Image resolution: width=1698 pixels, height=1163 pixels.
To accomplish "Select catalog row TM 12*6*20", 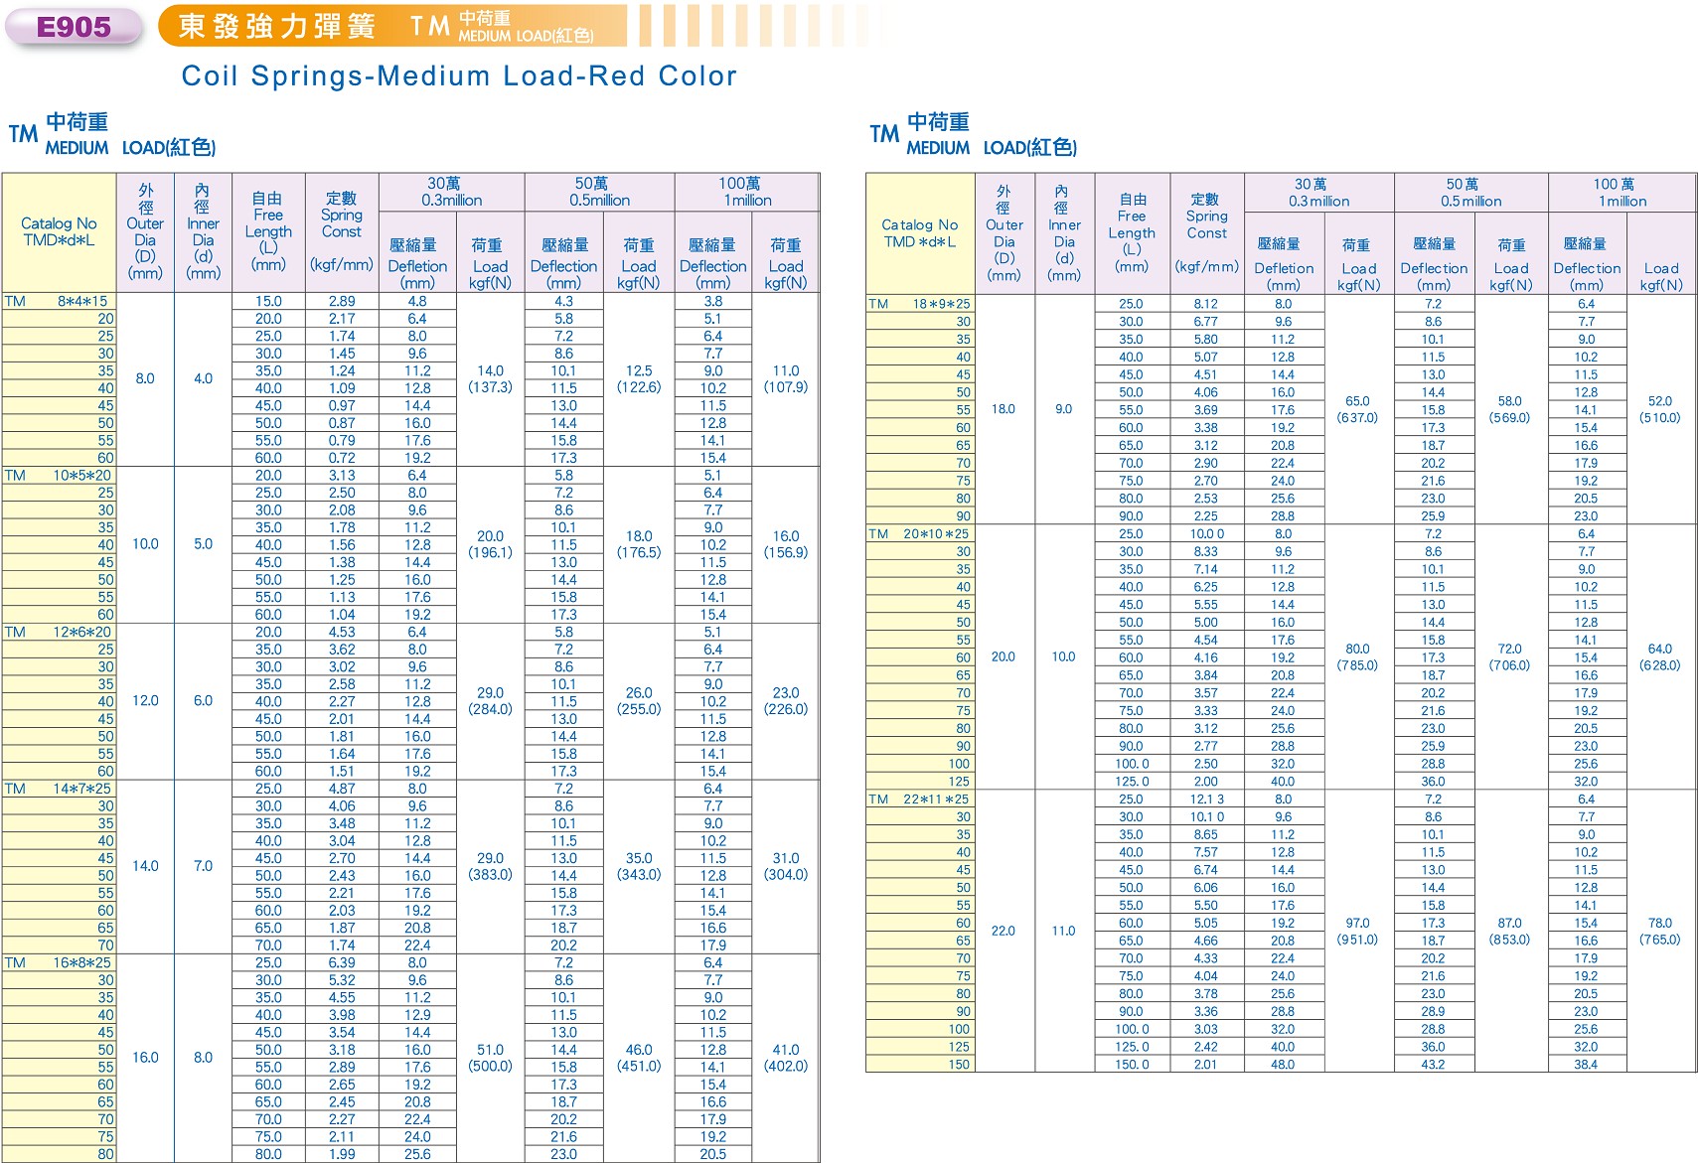I will [x=59, y=632].
